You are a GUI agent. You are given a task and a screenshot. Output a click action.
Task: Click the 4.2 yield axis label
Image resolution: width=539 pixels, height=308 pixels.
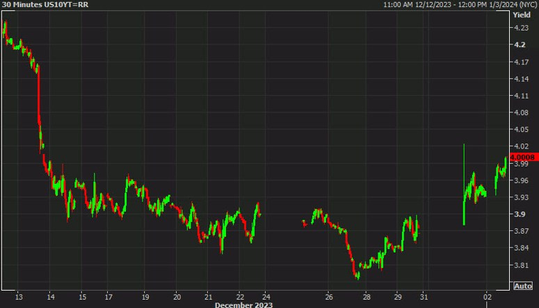520,44
